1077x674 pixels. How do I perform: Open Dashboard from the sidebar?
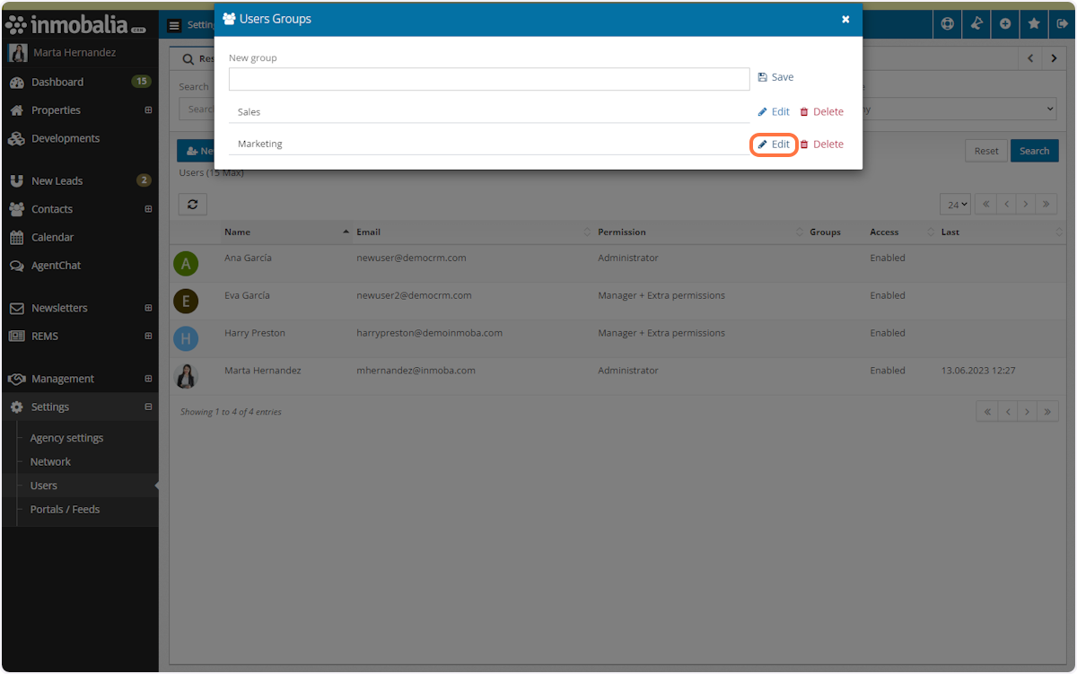click(57, 83)
